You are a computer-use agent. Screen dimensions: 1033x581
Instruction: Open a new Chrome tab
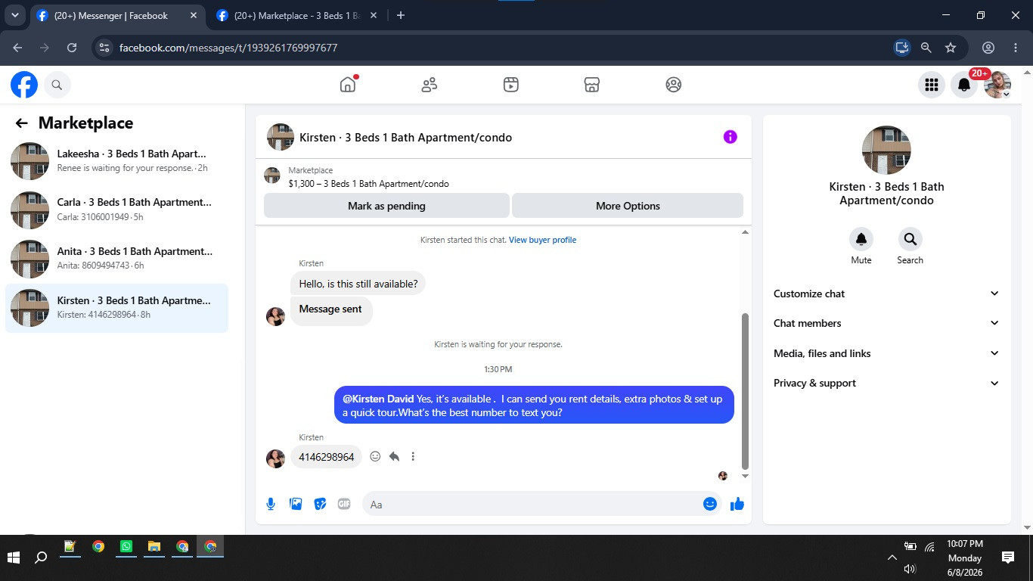(x=401, y=15)
